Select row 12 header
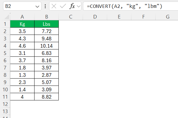This screenshot has width=178, height=118. [5, 104]
